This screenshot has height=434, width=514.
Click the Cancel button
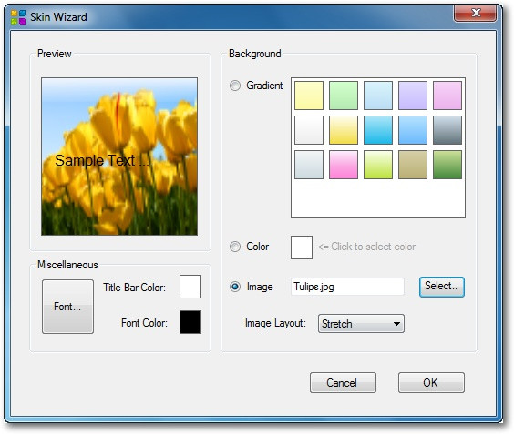coord(343,382)
